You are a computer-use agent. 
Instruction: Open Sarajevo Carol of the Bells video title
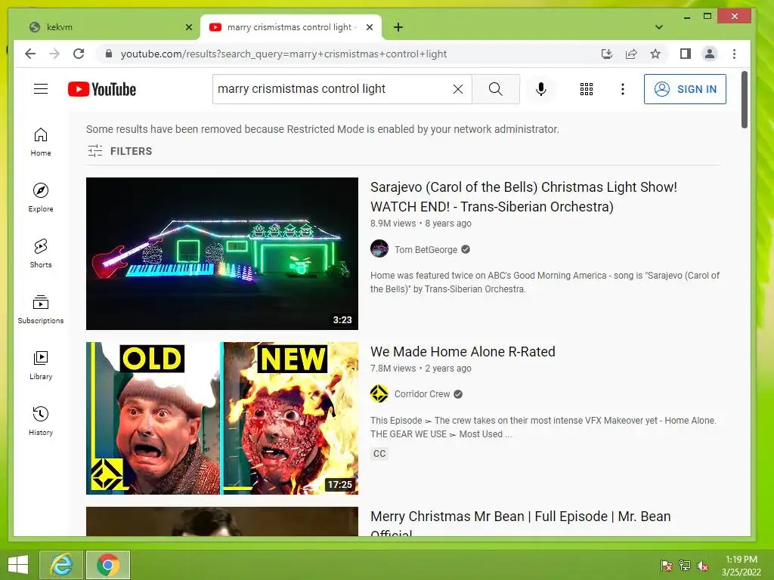click(x=524, y=197)
